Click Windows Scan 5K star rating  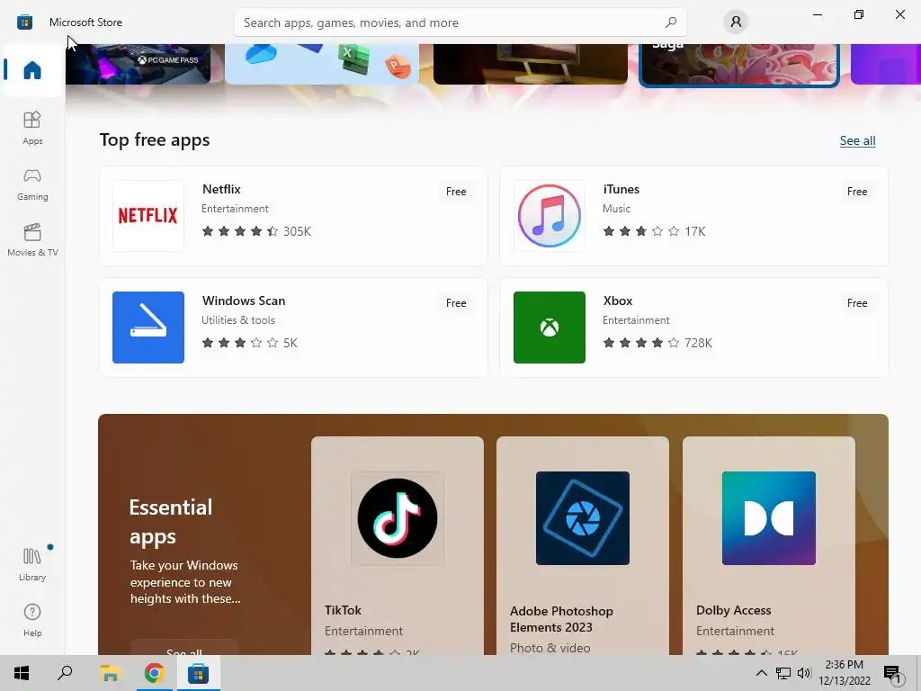point(250,343)
